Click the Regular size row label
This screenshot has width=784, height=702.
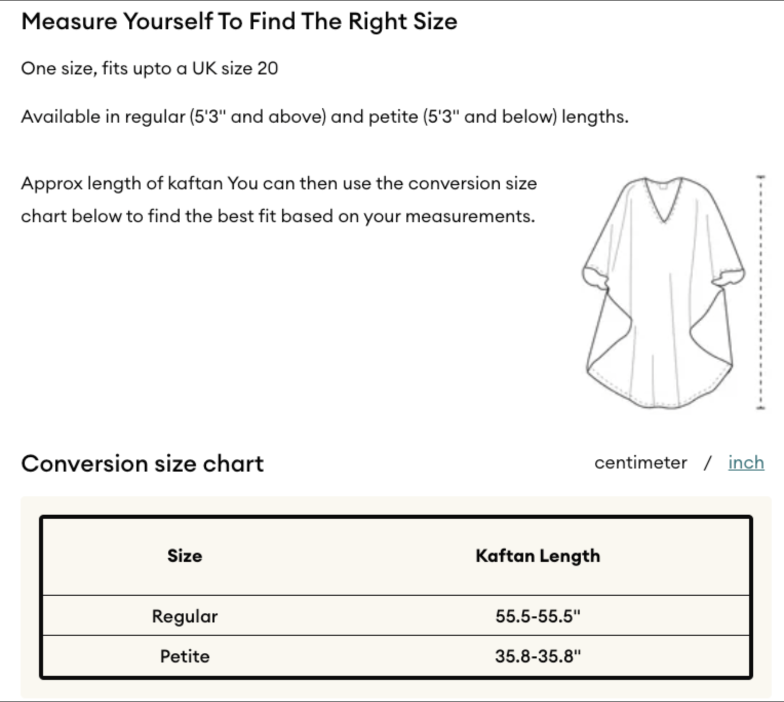point(185,616)
